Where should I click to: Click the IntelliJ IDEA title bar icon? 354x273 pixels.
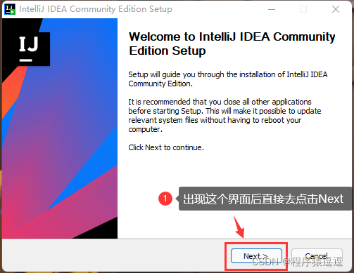[x=10, y=9]
